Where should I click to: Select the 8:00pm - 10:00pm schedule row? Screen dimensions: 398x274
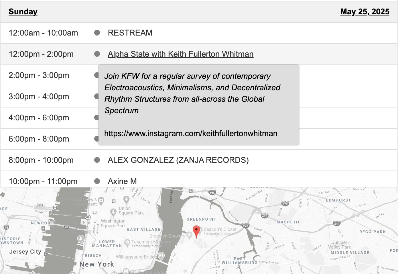tap(41, 160)
